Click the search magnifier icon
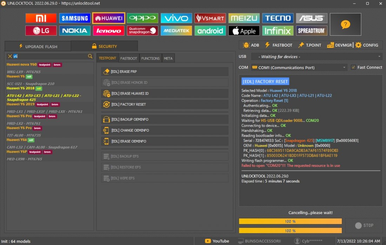 pos(90,56)
